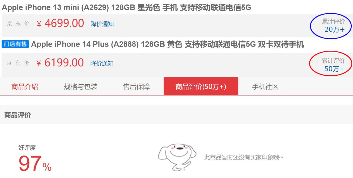Click the 好评度 label
The image size is (353, 178).
click(x=27, y=148)
